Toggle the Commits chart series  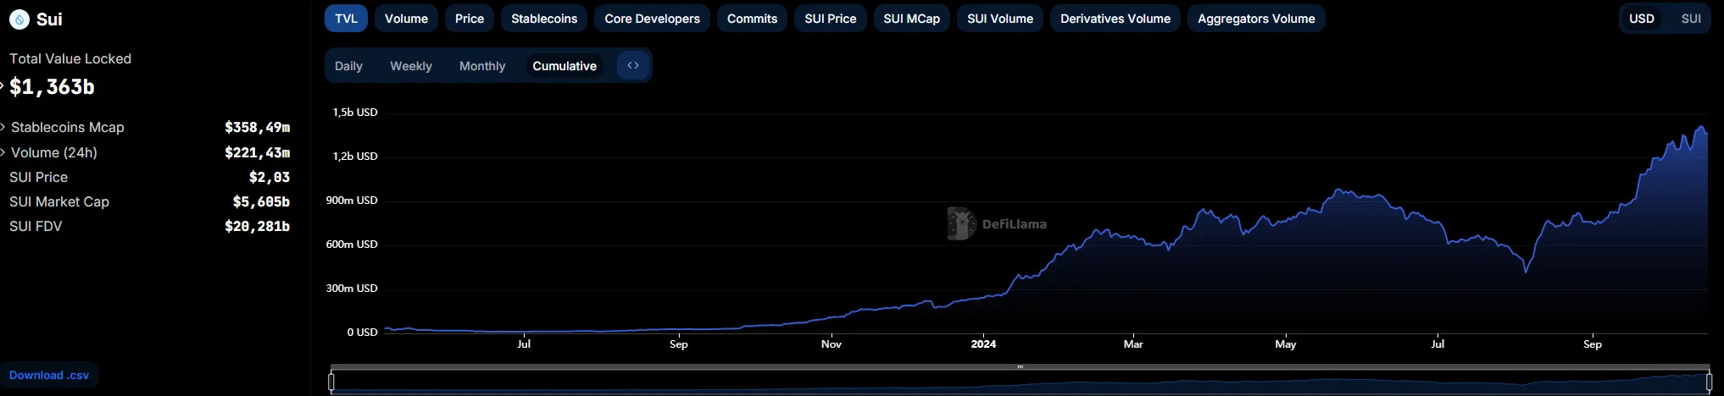752,19
